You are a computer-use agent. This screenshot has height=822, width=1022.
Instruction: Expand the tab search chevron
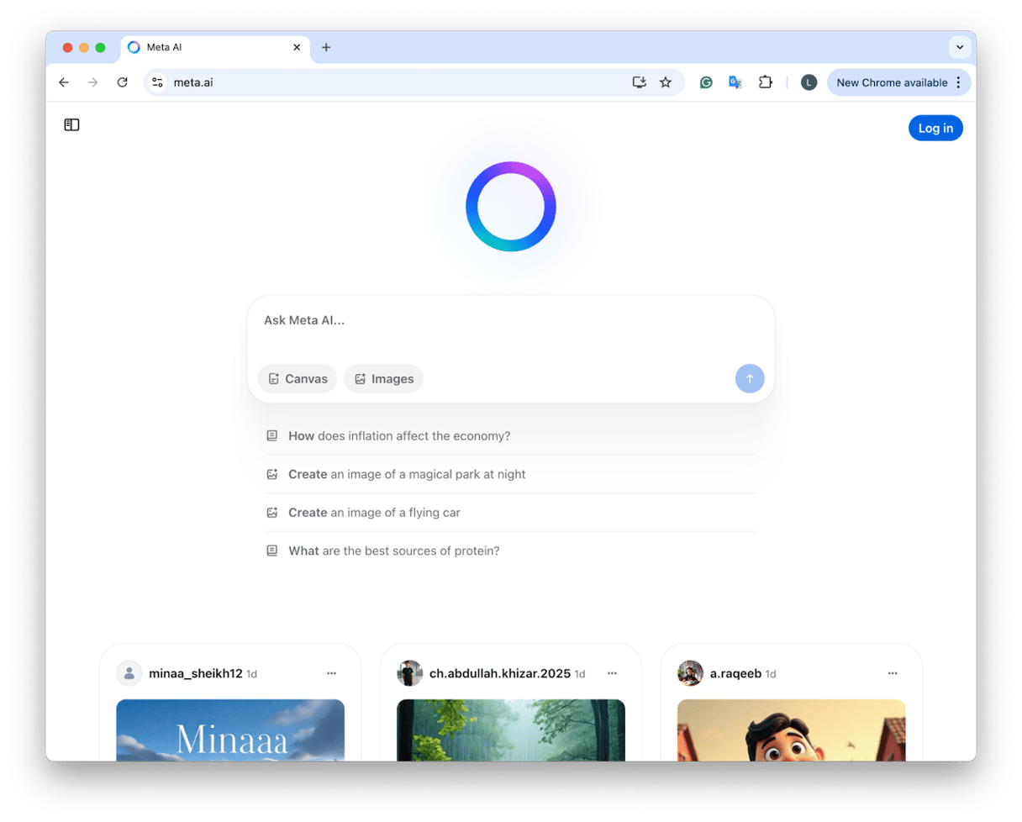pyautogui.click(x=960, y=47)
